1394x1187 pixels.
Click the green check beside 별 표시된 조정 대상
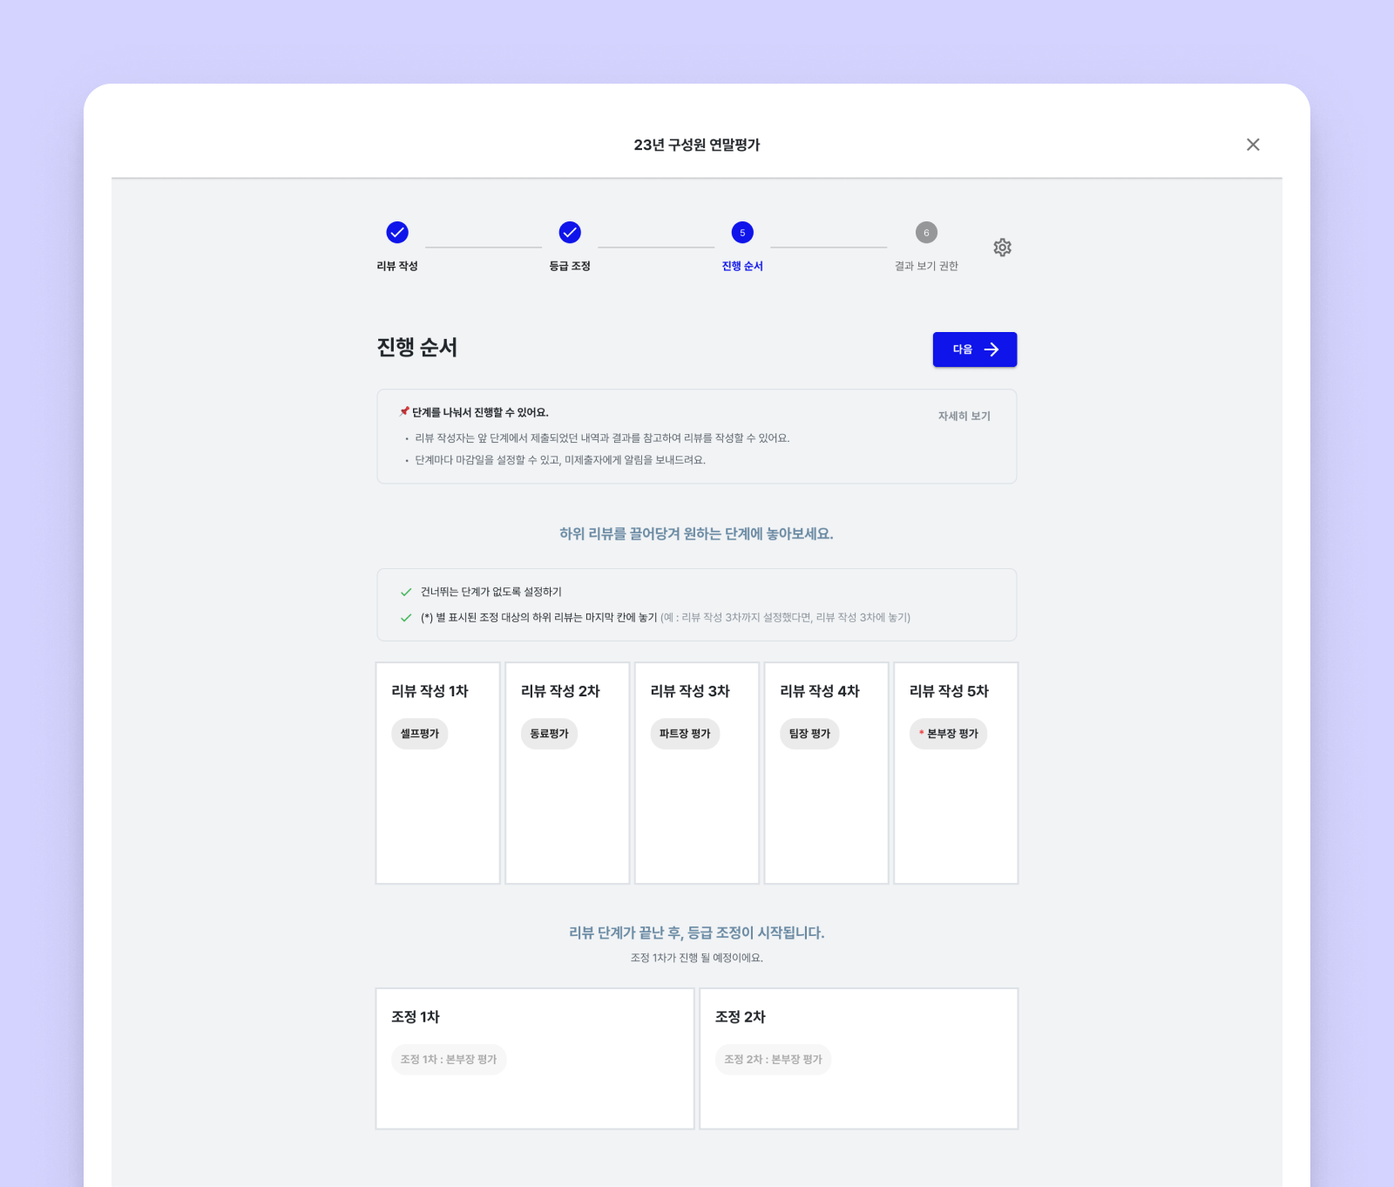(406, 618)
